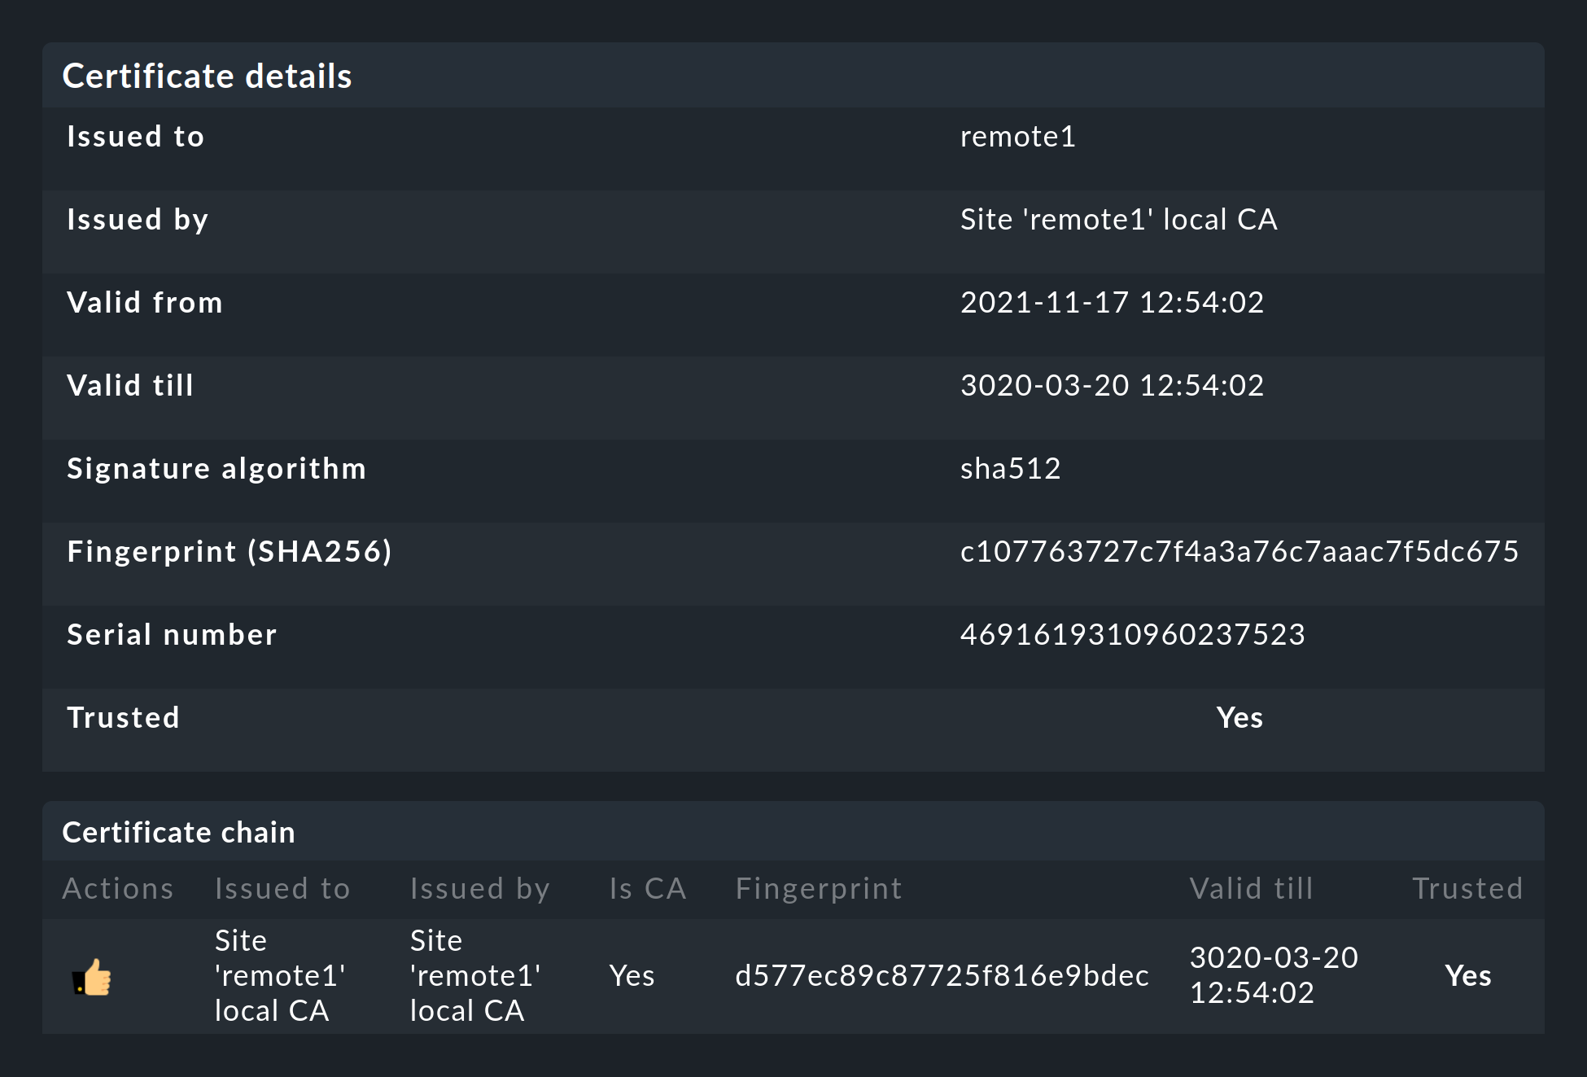Select the sha512 signature algorithm value
This screenshot has height=1077, width=1587.
(1010, 469)
